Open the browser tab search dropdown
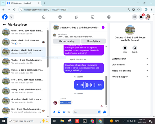The width and height of the screenshot is (155, 124). pyautogui.click(x=3, y=3)
